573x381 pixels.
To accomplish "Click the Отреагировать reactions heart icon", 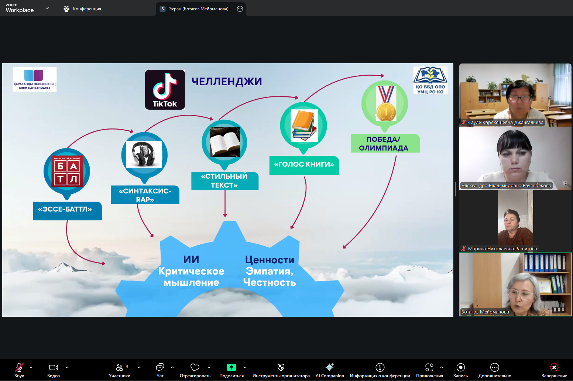I will (195, 367).
